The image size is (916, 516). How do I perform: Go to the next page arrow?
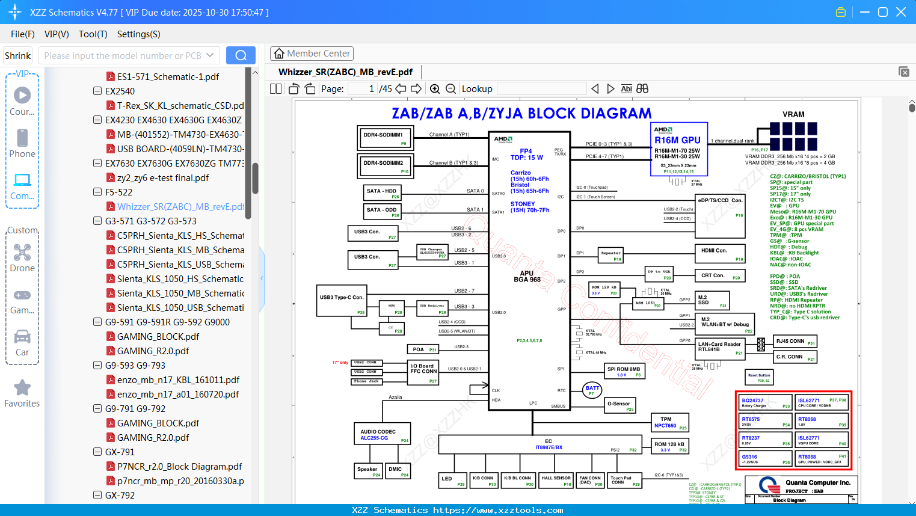click(x=416, y=89)
